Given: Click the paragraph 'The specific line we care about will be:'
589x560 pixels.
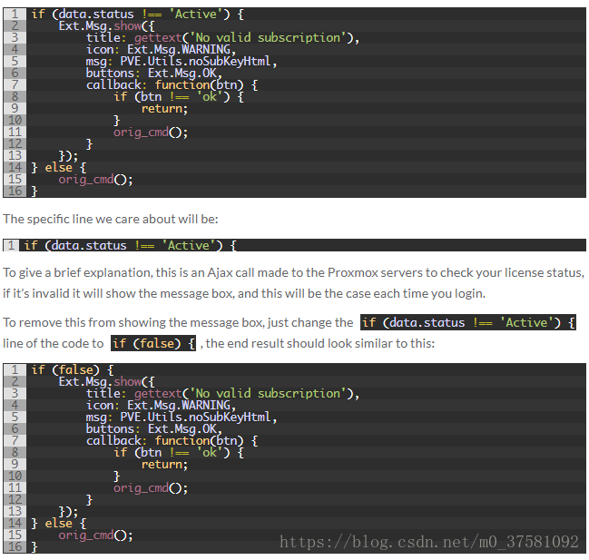Looking at the screenshot, I should coord(111,219).
